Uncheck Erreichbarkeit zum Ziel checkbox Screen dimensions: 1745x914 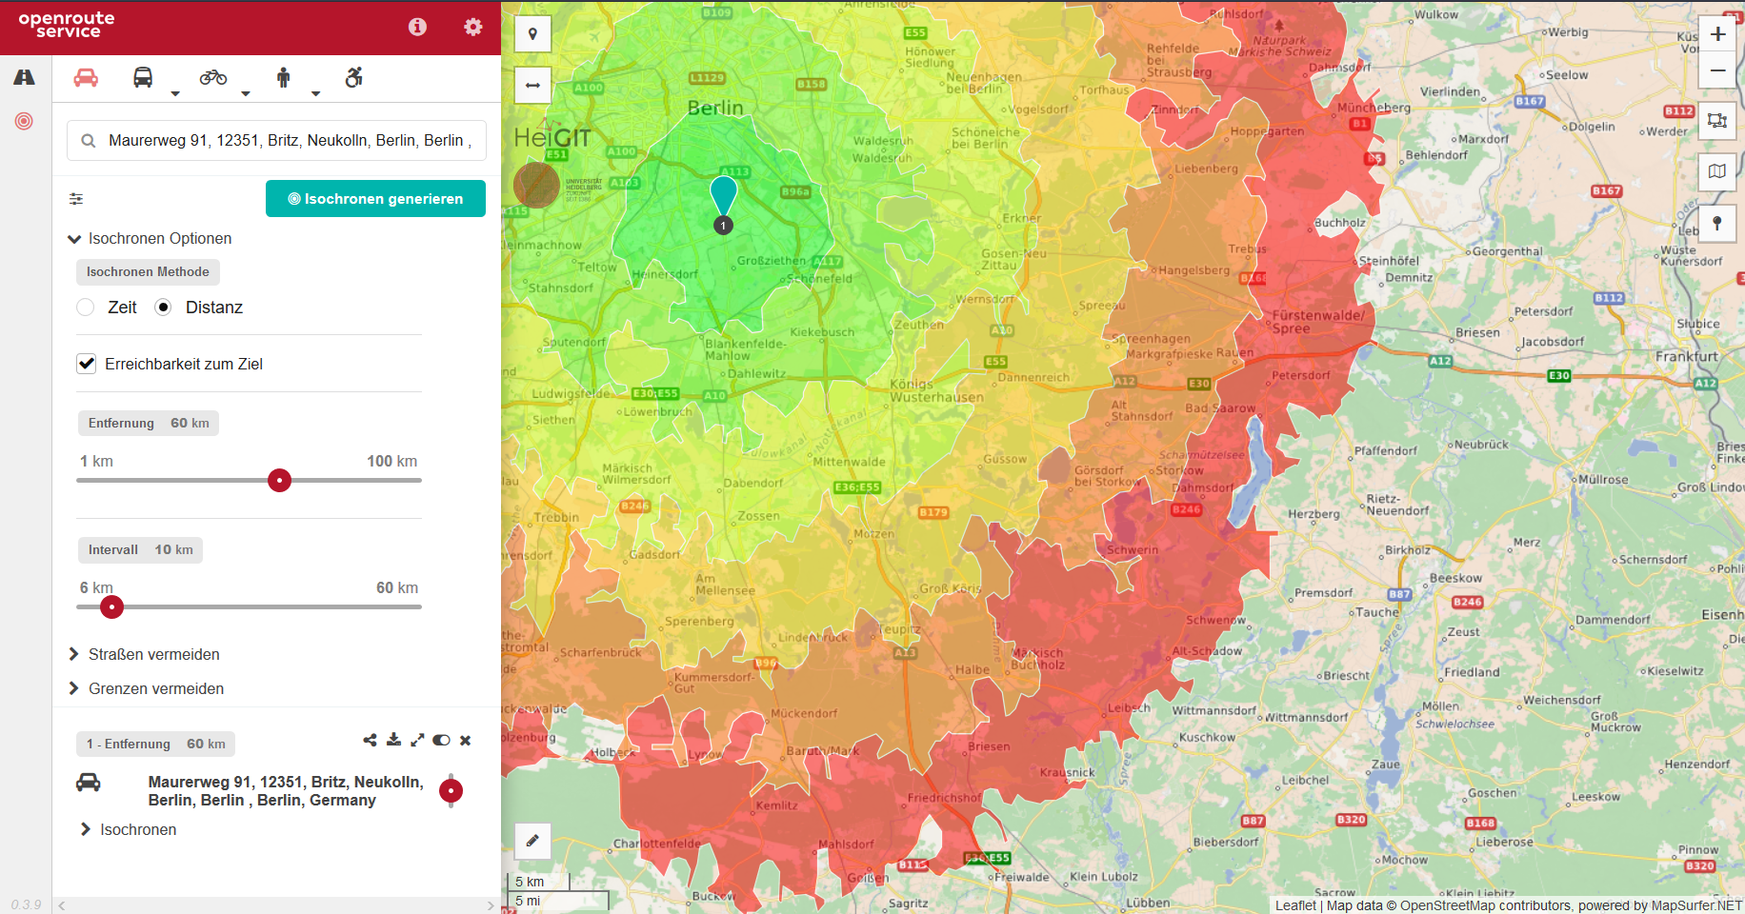(87, 364)
